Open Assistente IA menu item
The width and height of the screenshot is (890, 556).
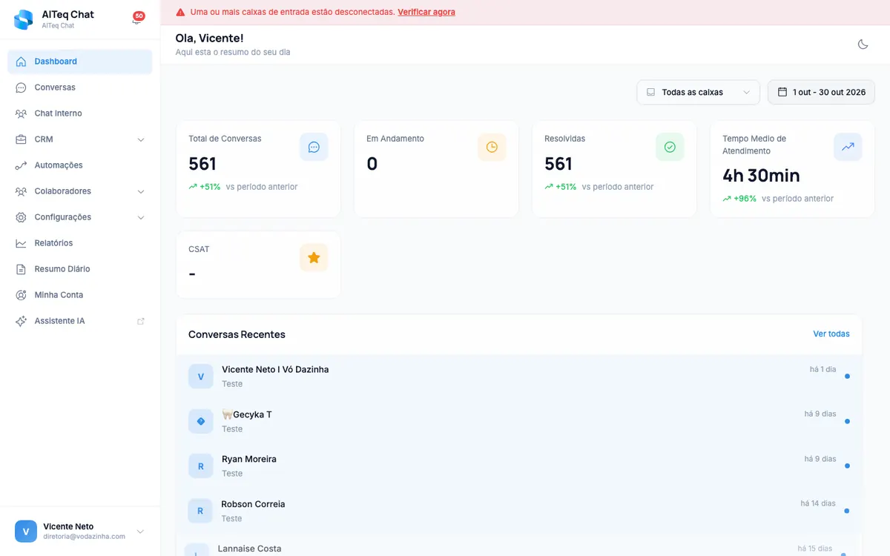pyautogui.click(x=80, y=321)
